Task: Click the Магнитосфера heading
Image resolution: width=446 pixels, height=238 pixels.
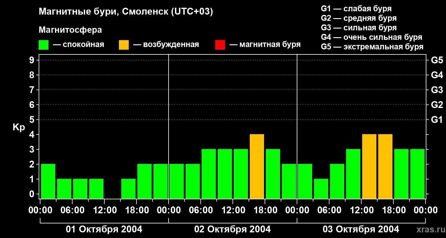Action: [70, 30]
